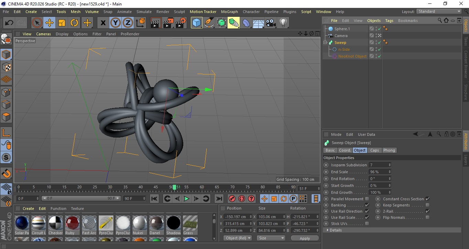Click the Record Active Objects button
This screenshot has width=469, height=249.
[x=232, y=199]
